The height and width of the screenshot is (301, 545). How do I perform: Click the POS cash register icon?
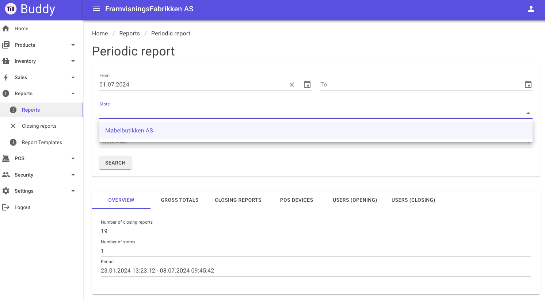click(x=6, y=158)
